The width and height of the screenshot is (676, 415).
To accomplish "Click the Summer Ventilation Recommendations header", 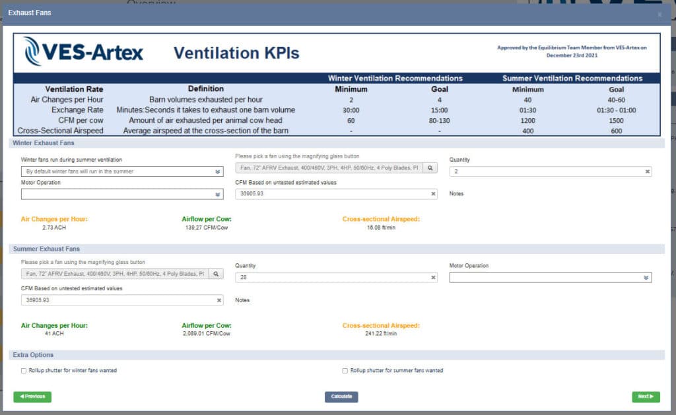I will (572, 79).
